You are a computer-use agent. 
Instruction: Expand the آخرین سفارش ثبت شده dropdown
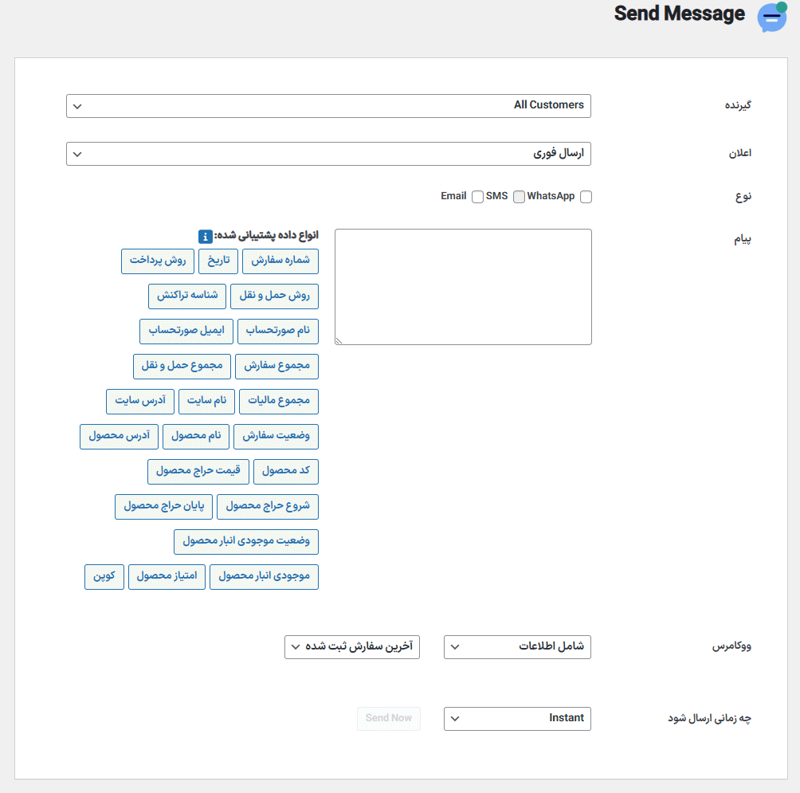pos(352,647)
